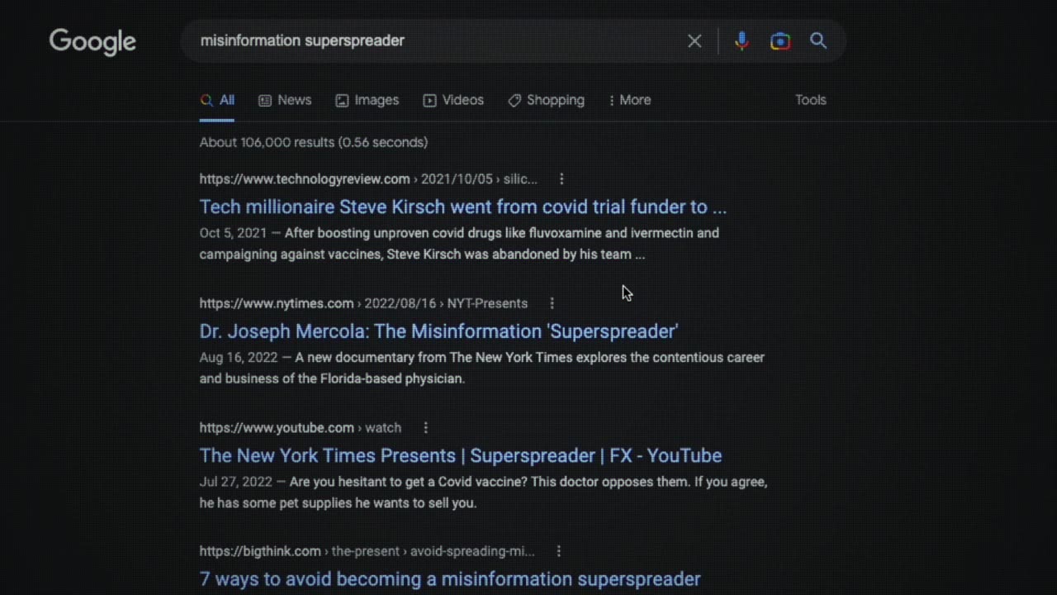This screenshot has width=1057, height=595.
Task: Open three-dot menu for nytimes.com result
Action: 552,303
